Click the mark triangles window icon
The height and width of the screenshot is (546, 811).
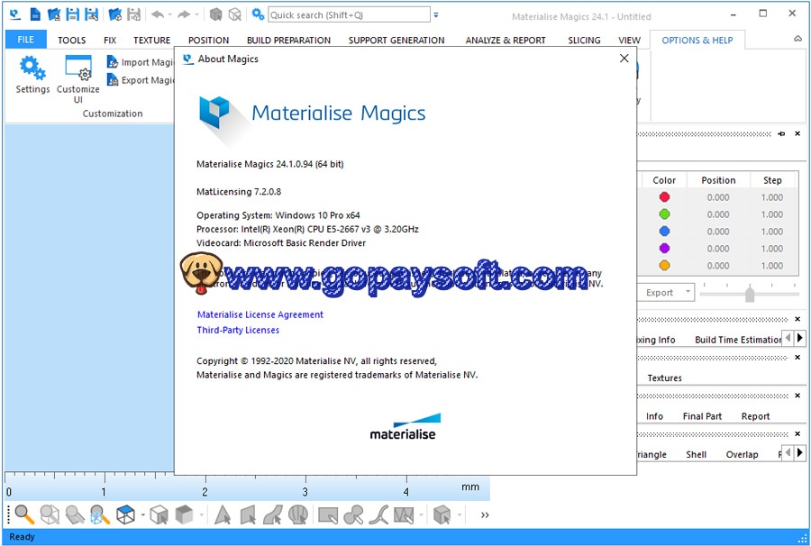404,514
